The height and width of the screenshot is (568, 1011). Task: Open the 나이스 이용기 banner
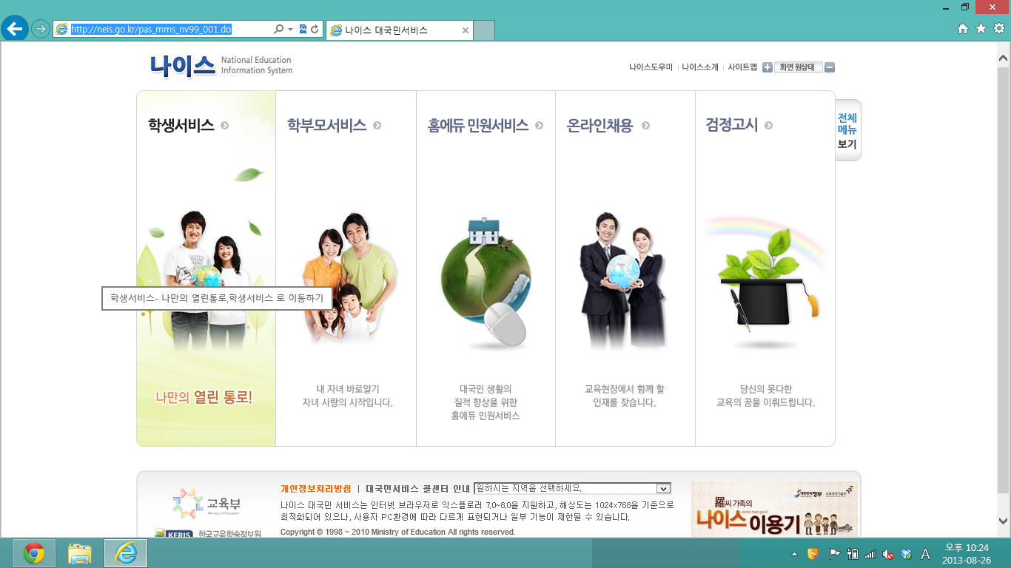774,510
